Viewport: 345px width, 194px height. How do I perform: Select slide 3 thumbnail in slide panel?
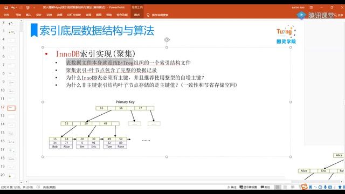tap(11, 32)
